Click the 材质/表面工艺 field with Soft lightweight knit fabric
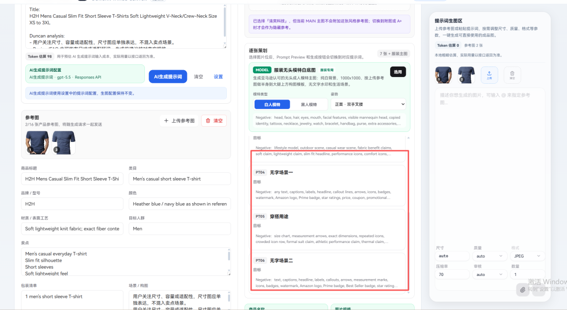The image size is (567, 310). tap(72, 228)
